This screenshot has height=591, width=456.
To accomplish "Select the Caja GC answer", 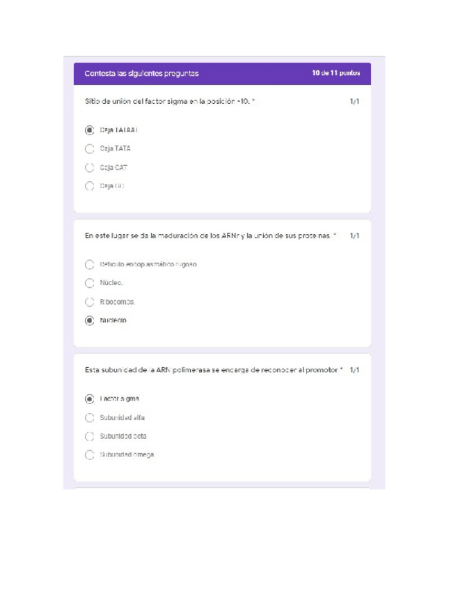I will (x=89, y=186).
